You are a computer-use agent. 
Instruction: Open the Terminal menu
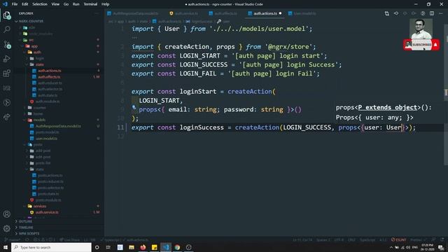click(90, 4)
